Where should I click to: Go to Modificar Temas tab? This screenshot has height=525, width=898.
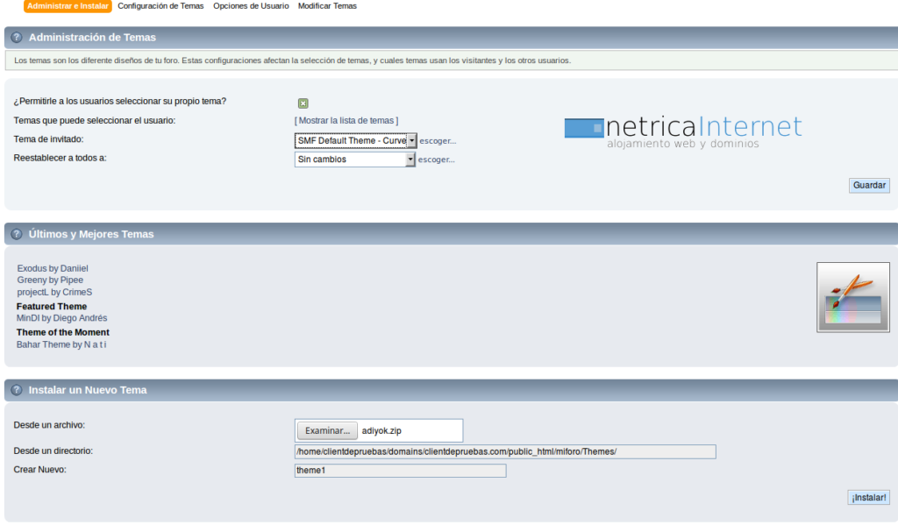tap(327, 6)
